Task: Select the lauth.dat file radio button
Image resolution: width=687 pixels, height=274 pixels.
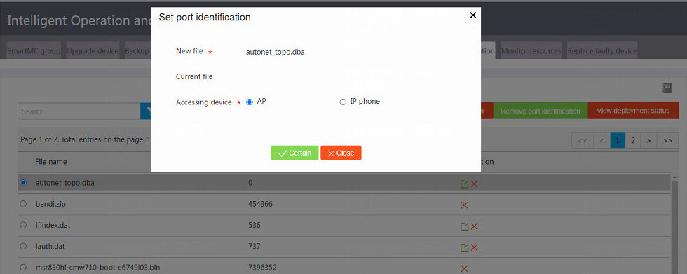Action: tap(23, 247)
